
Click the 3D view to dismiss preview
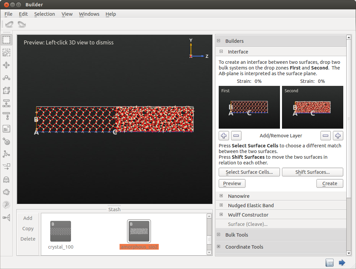(x=115, y=119)
